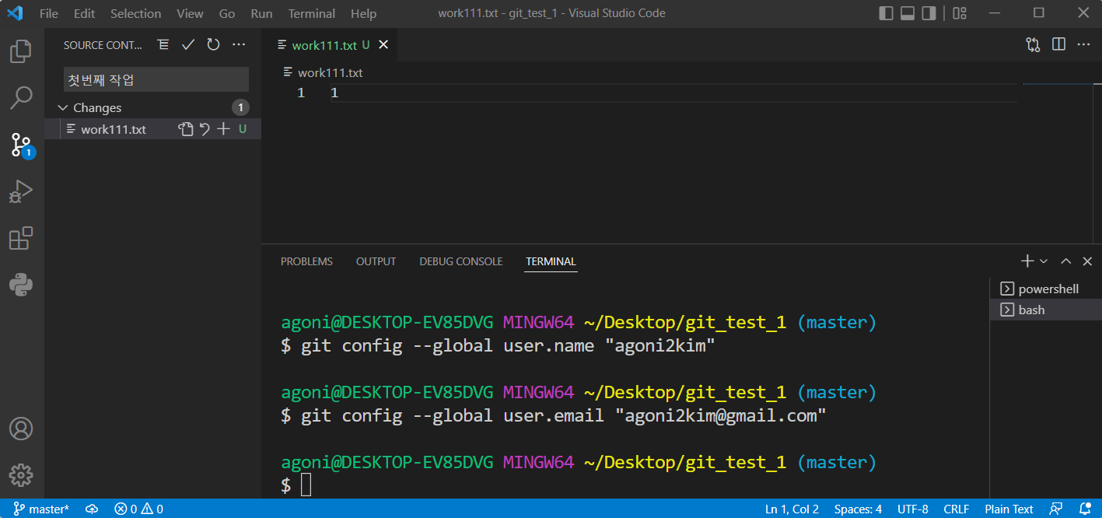Open the Terminal menu

point(312,13)
